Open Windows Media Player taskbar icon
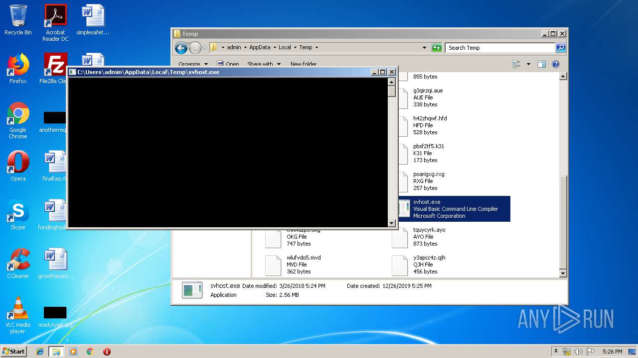The width and height of the screenshot is (638, 358). click(x=73, y=351)
